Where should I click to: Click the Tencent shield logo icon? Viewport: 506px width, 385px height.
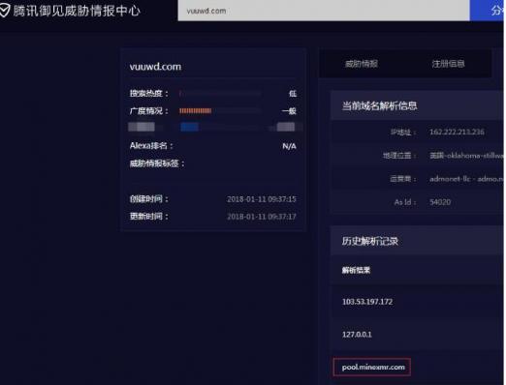[5, 11]
